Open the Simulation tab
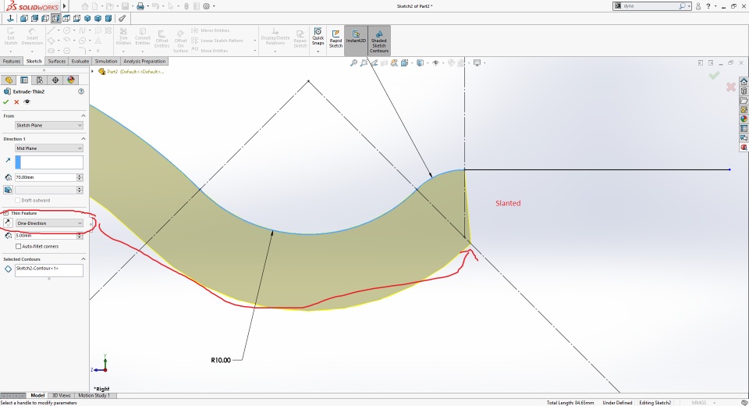This screenshot has width=749, height=406. [x=106, y=61]
